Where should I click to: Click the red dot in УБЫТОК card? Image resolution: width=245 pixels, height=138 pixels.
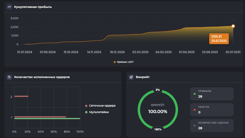click(x=194, y=110)
